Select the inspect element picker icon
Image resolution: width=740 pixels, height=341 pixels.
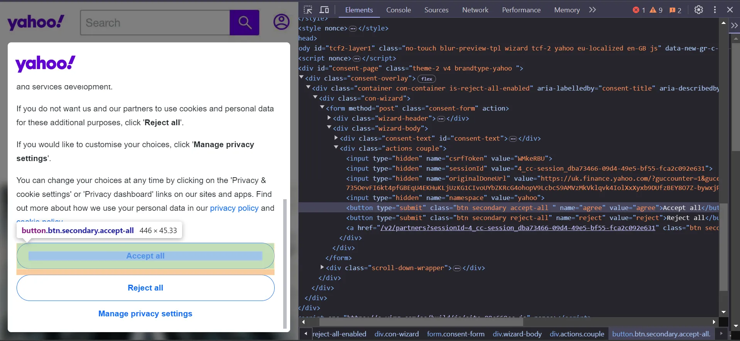(307, 10)
